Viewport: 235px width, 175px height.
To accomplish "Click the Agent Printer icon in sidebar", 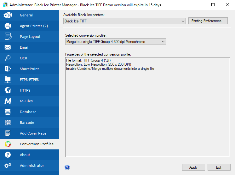I will coord(8,26).
